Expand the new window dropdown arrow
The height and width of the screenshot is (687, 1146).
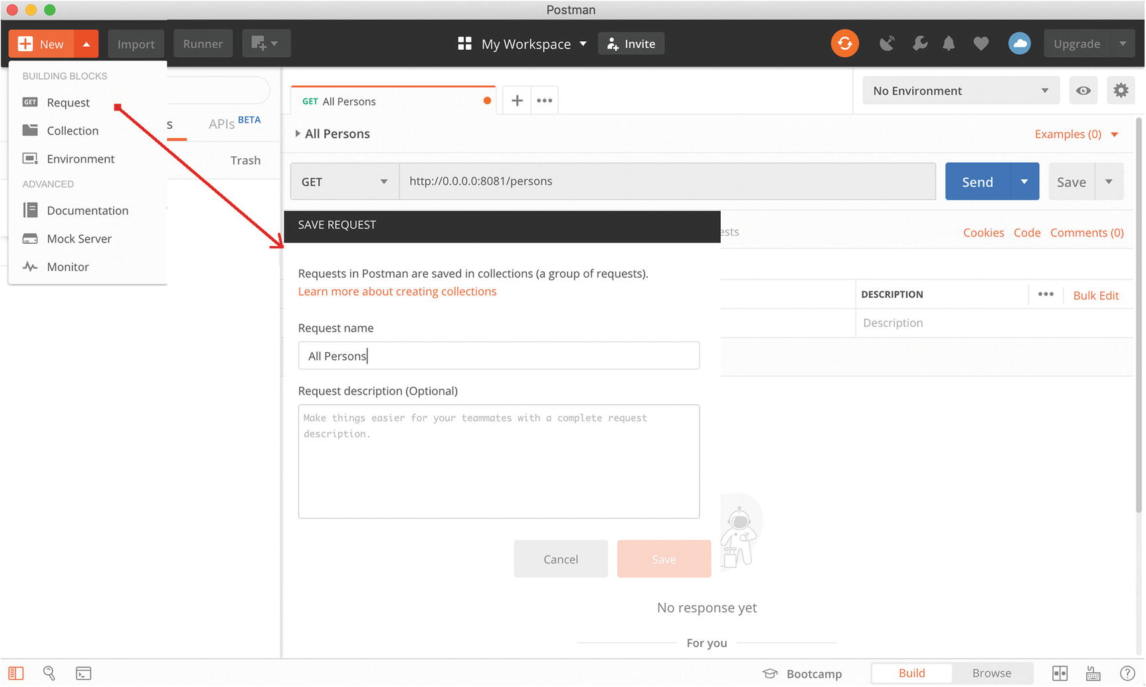(x=274, y=44)
